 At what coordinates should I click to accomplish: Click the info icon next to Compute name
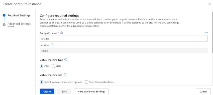[x=61, y=33]
